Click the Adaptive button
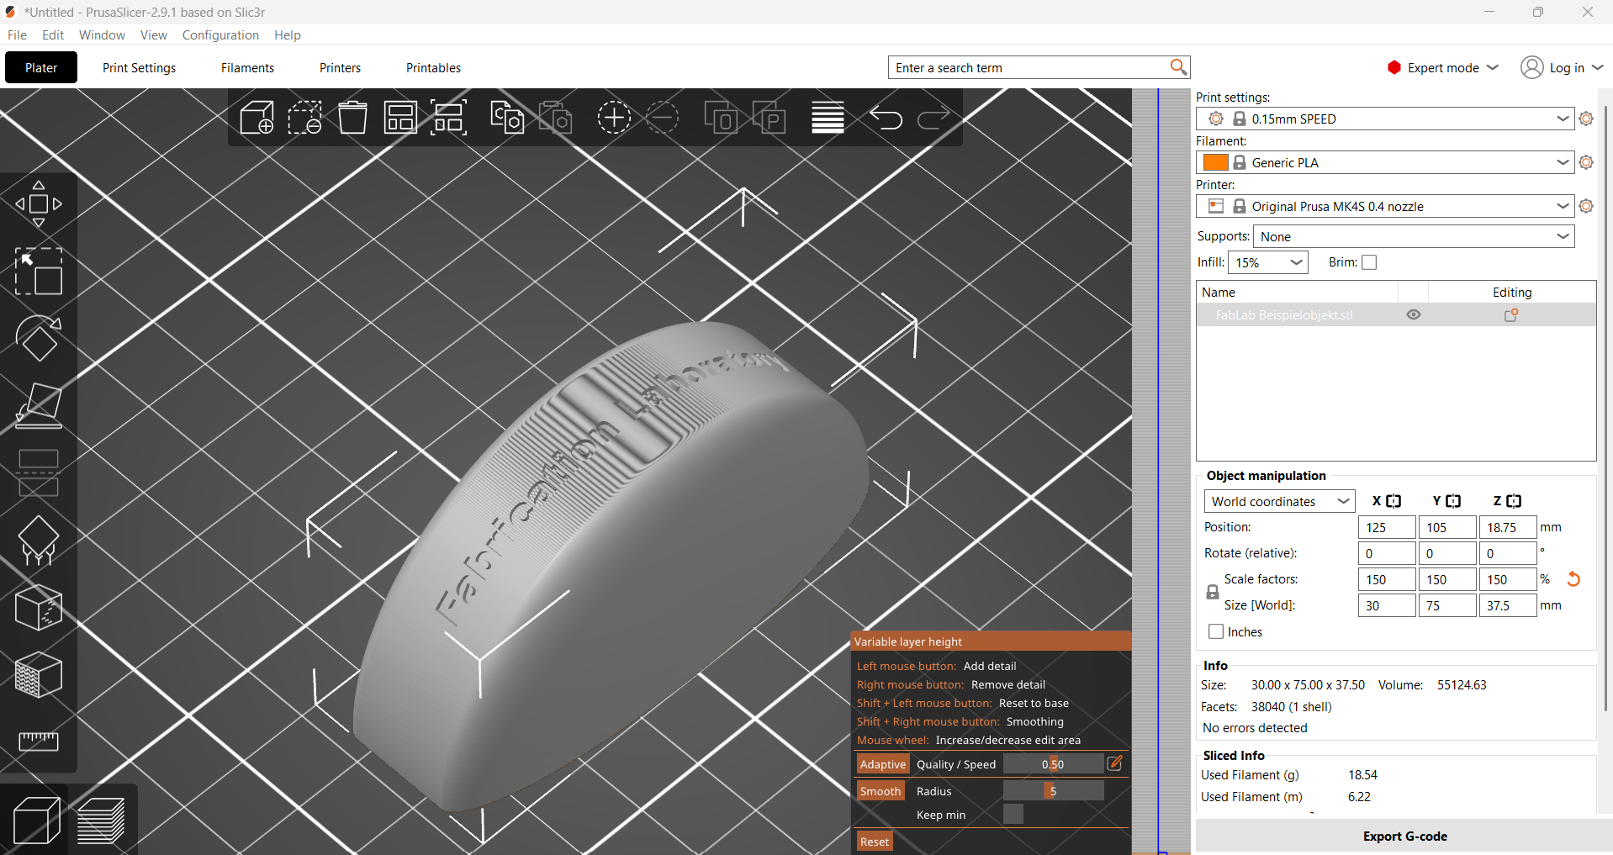The height and width of the screenshot is (855, 1613). pyautogui.click(x=882, y=763)
